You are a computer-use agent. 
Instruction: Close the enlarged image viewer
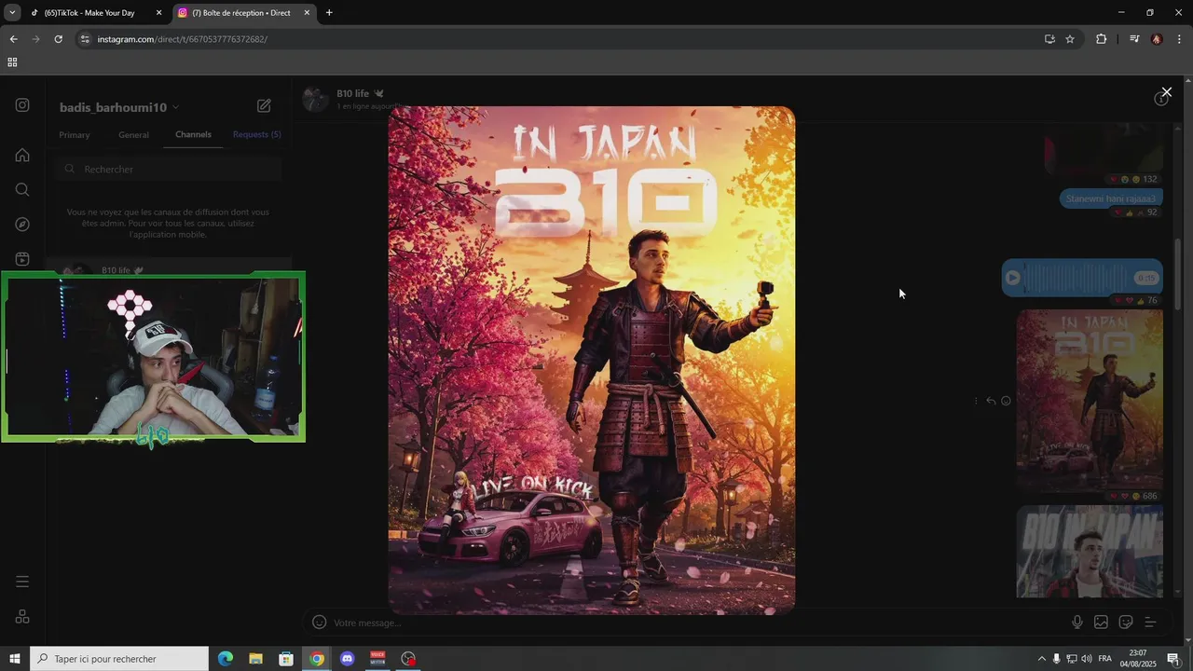coord(1166,92)
